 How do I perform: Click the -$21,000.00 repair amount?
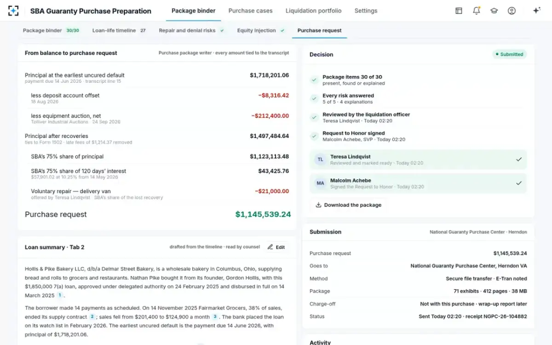coord(272,191)
